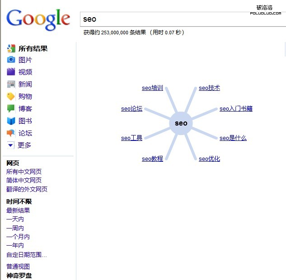Filter by 简体中文网页
Image resolution: width=286 pixels, height=280 pixels.
click(x=24, y=180)
